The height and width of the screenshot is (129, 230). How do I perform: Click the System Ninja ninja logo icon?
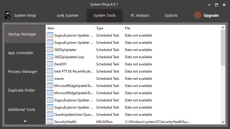click(8, 15)
